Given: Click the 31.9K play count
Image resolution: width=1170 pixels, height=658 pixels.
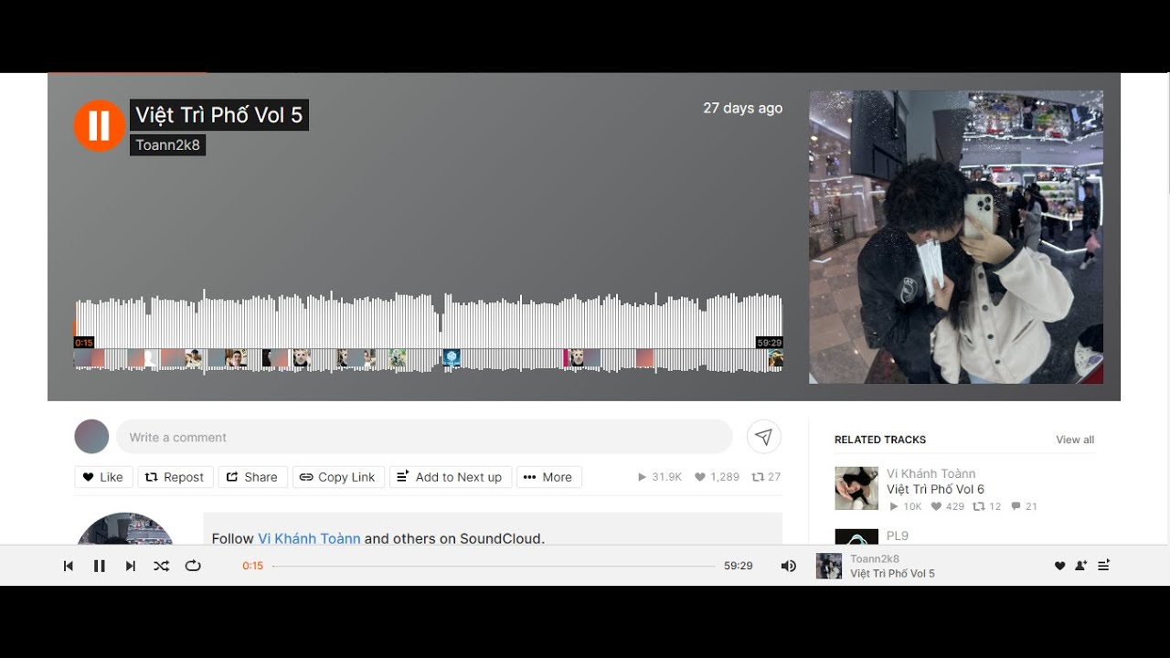Looking at the screenshot, I should pyautogui.click(x=660, y=477).
